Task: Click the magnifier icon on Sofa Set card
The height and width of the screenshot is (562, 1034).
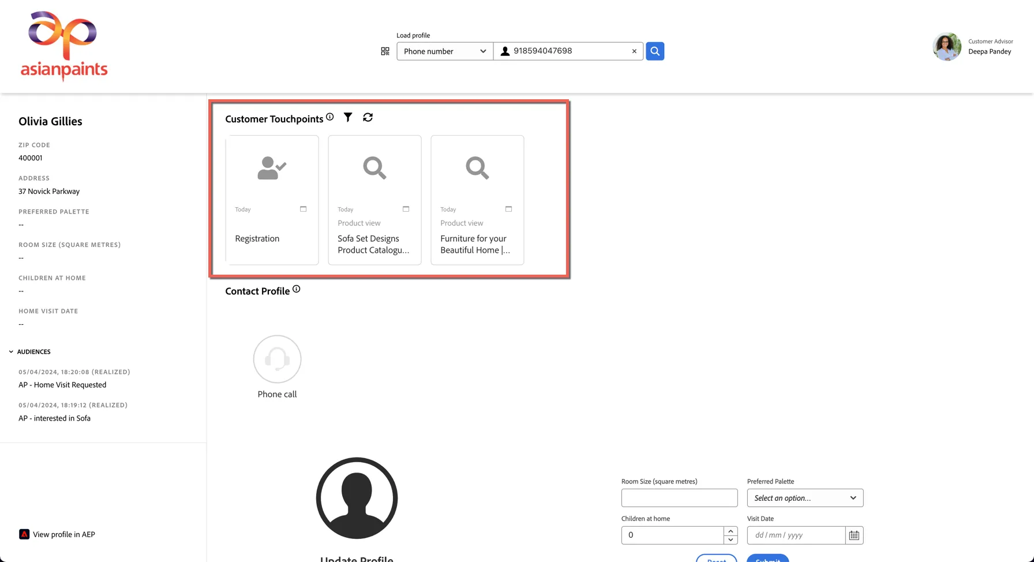Action: [374, 168]
